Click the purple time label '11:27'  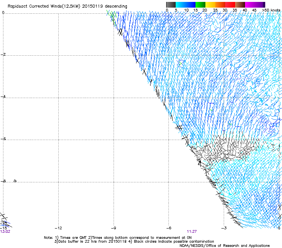point(192,232)
